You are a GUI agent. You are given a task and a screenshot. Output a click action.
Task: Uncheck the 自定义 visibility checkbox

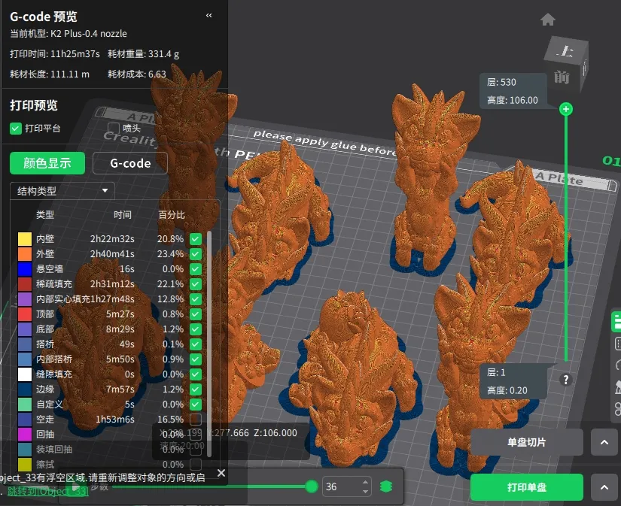tap(195, 404)
